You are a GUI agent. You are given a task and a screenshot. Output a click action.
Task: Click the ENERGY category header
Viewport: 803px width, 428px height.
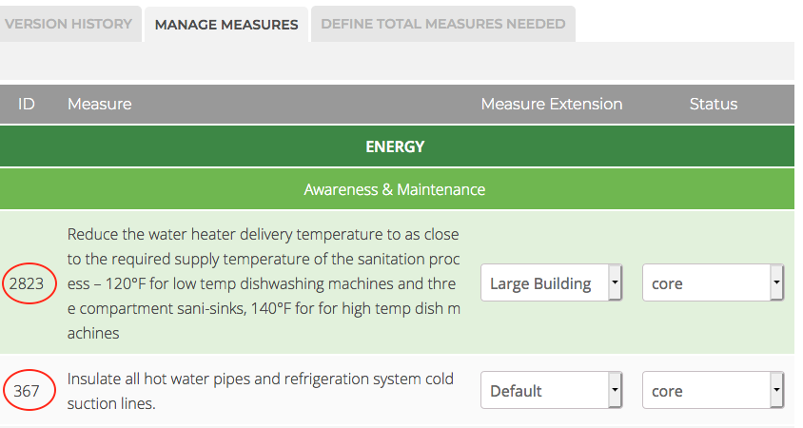coord(397,146)
